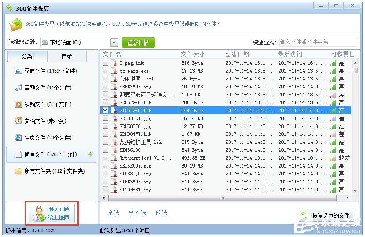Screen dimensions: 365x237
Task: Click the image files category icon
Action: pyautogui.click(x=18, y=71)
